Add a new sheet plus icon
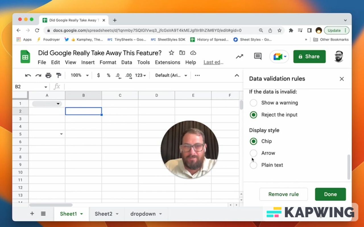The width and height of the screenshot is (364, 227). [x=32, y=214]
